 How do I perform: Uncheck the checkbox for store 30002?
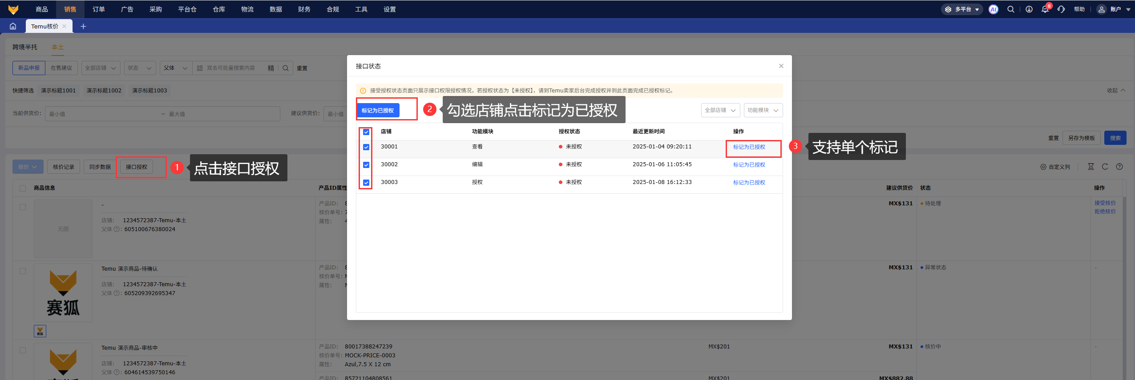tap(366, 165)
